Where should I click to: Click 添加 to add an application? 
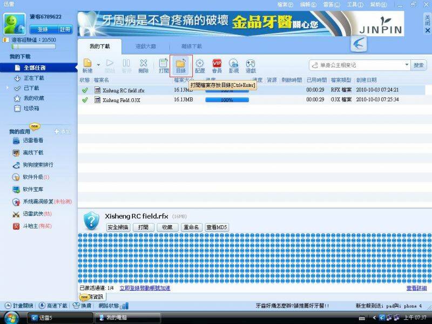[x=63, y=131]
